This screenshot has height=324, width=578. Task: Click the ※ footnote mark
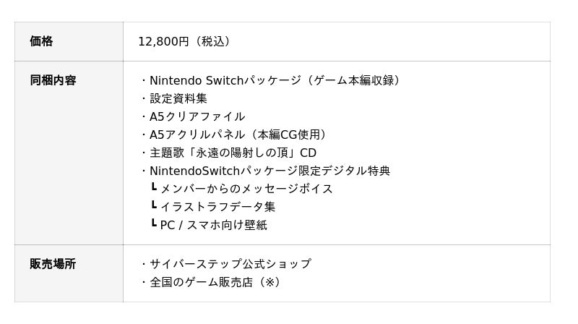point(270,282)
